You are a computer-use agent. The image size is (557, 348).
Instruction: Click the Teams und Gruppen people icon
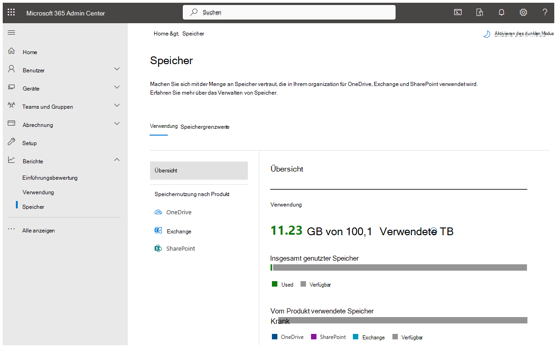click(x=12, y=106)
